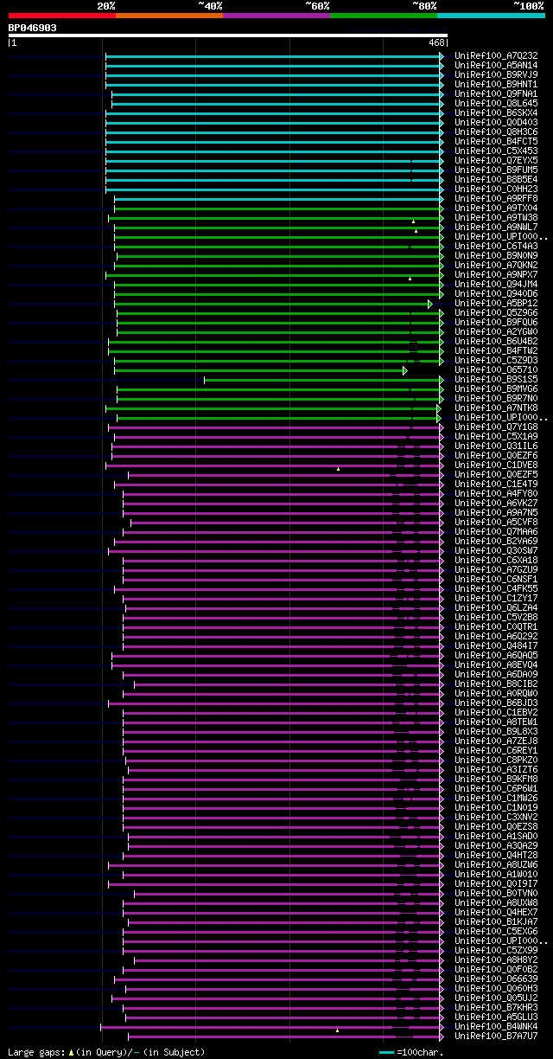Select UniRef100_Q7Y1G8 label
Screen dimensions: 553x1059
tap(496, 427)
